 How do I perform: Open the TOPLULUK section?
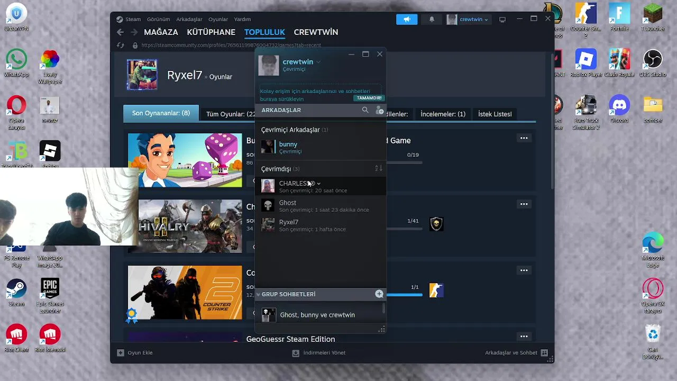click(x=264, y=32)
